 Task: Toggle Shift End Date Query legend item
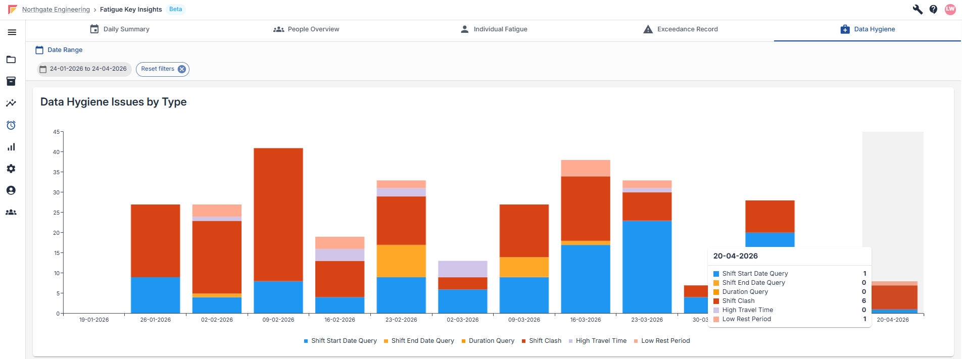[419, 341]
